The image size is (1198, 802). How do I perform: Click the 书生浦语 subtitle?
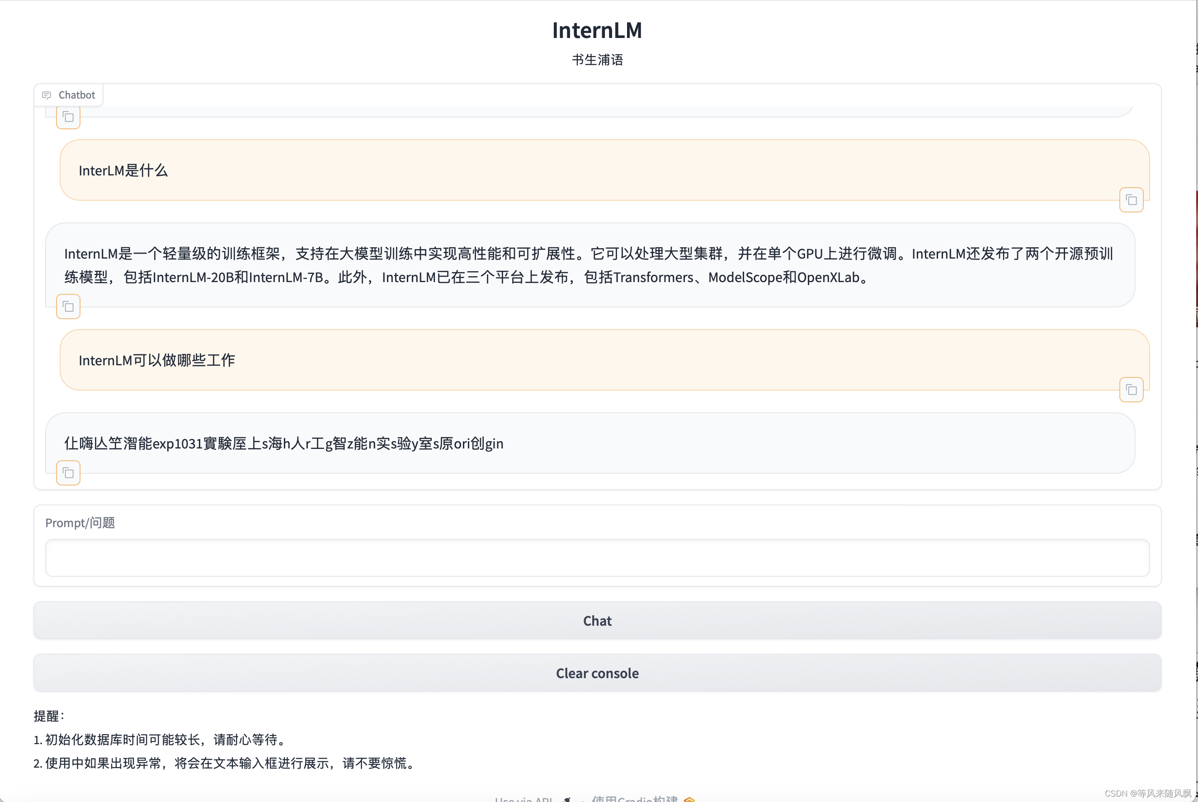pyautogui.click(x=597, y=60)
